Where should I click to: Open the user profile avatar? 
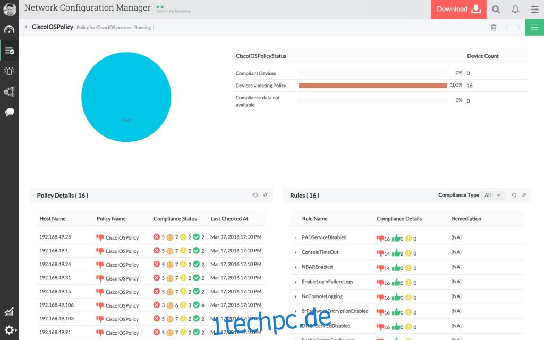coord(10,10)
